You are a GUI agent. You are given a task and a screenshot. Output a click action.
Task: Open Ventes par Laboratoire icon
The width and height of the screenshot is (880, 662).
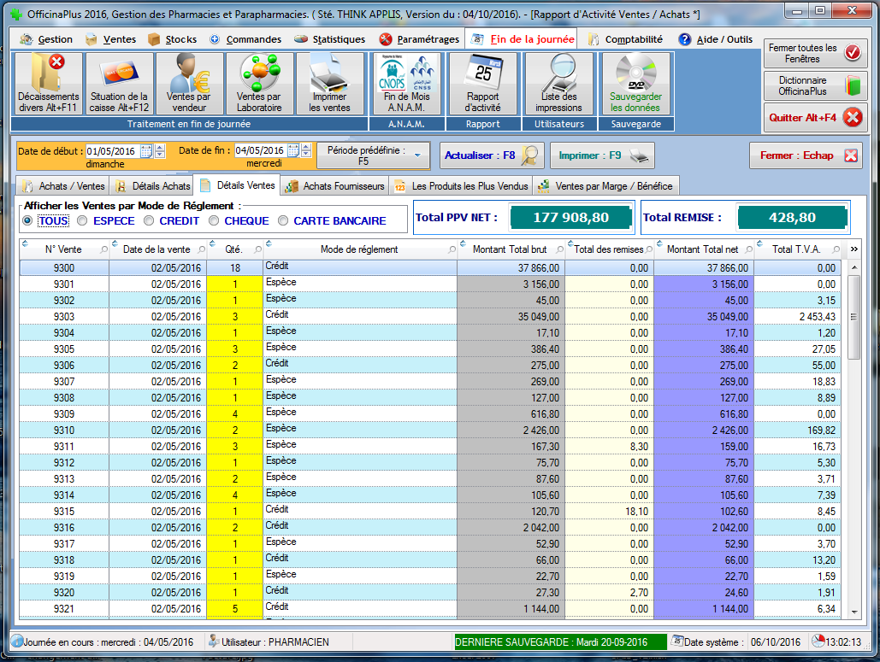259,73
